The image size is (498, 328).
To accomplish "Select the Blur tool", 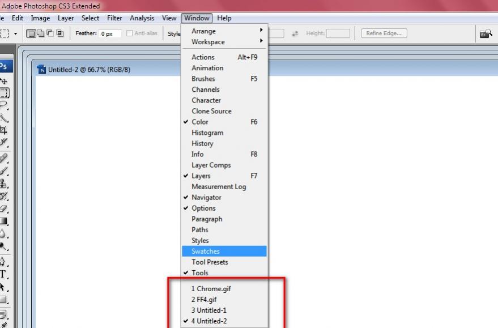I will click(x=4, y=235).
